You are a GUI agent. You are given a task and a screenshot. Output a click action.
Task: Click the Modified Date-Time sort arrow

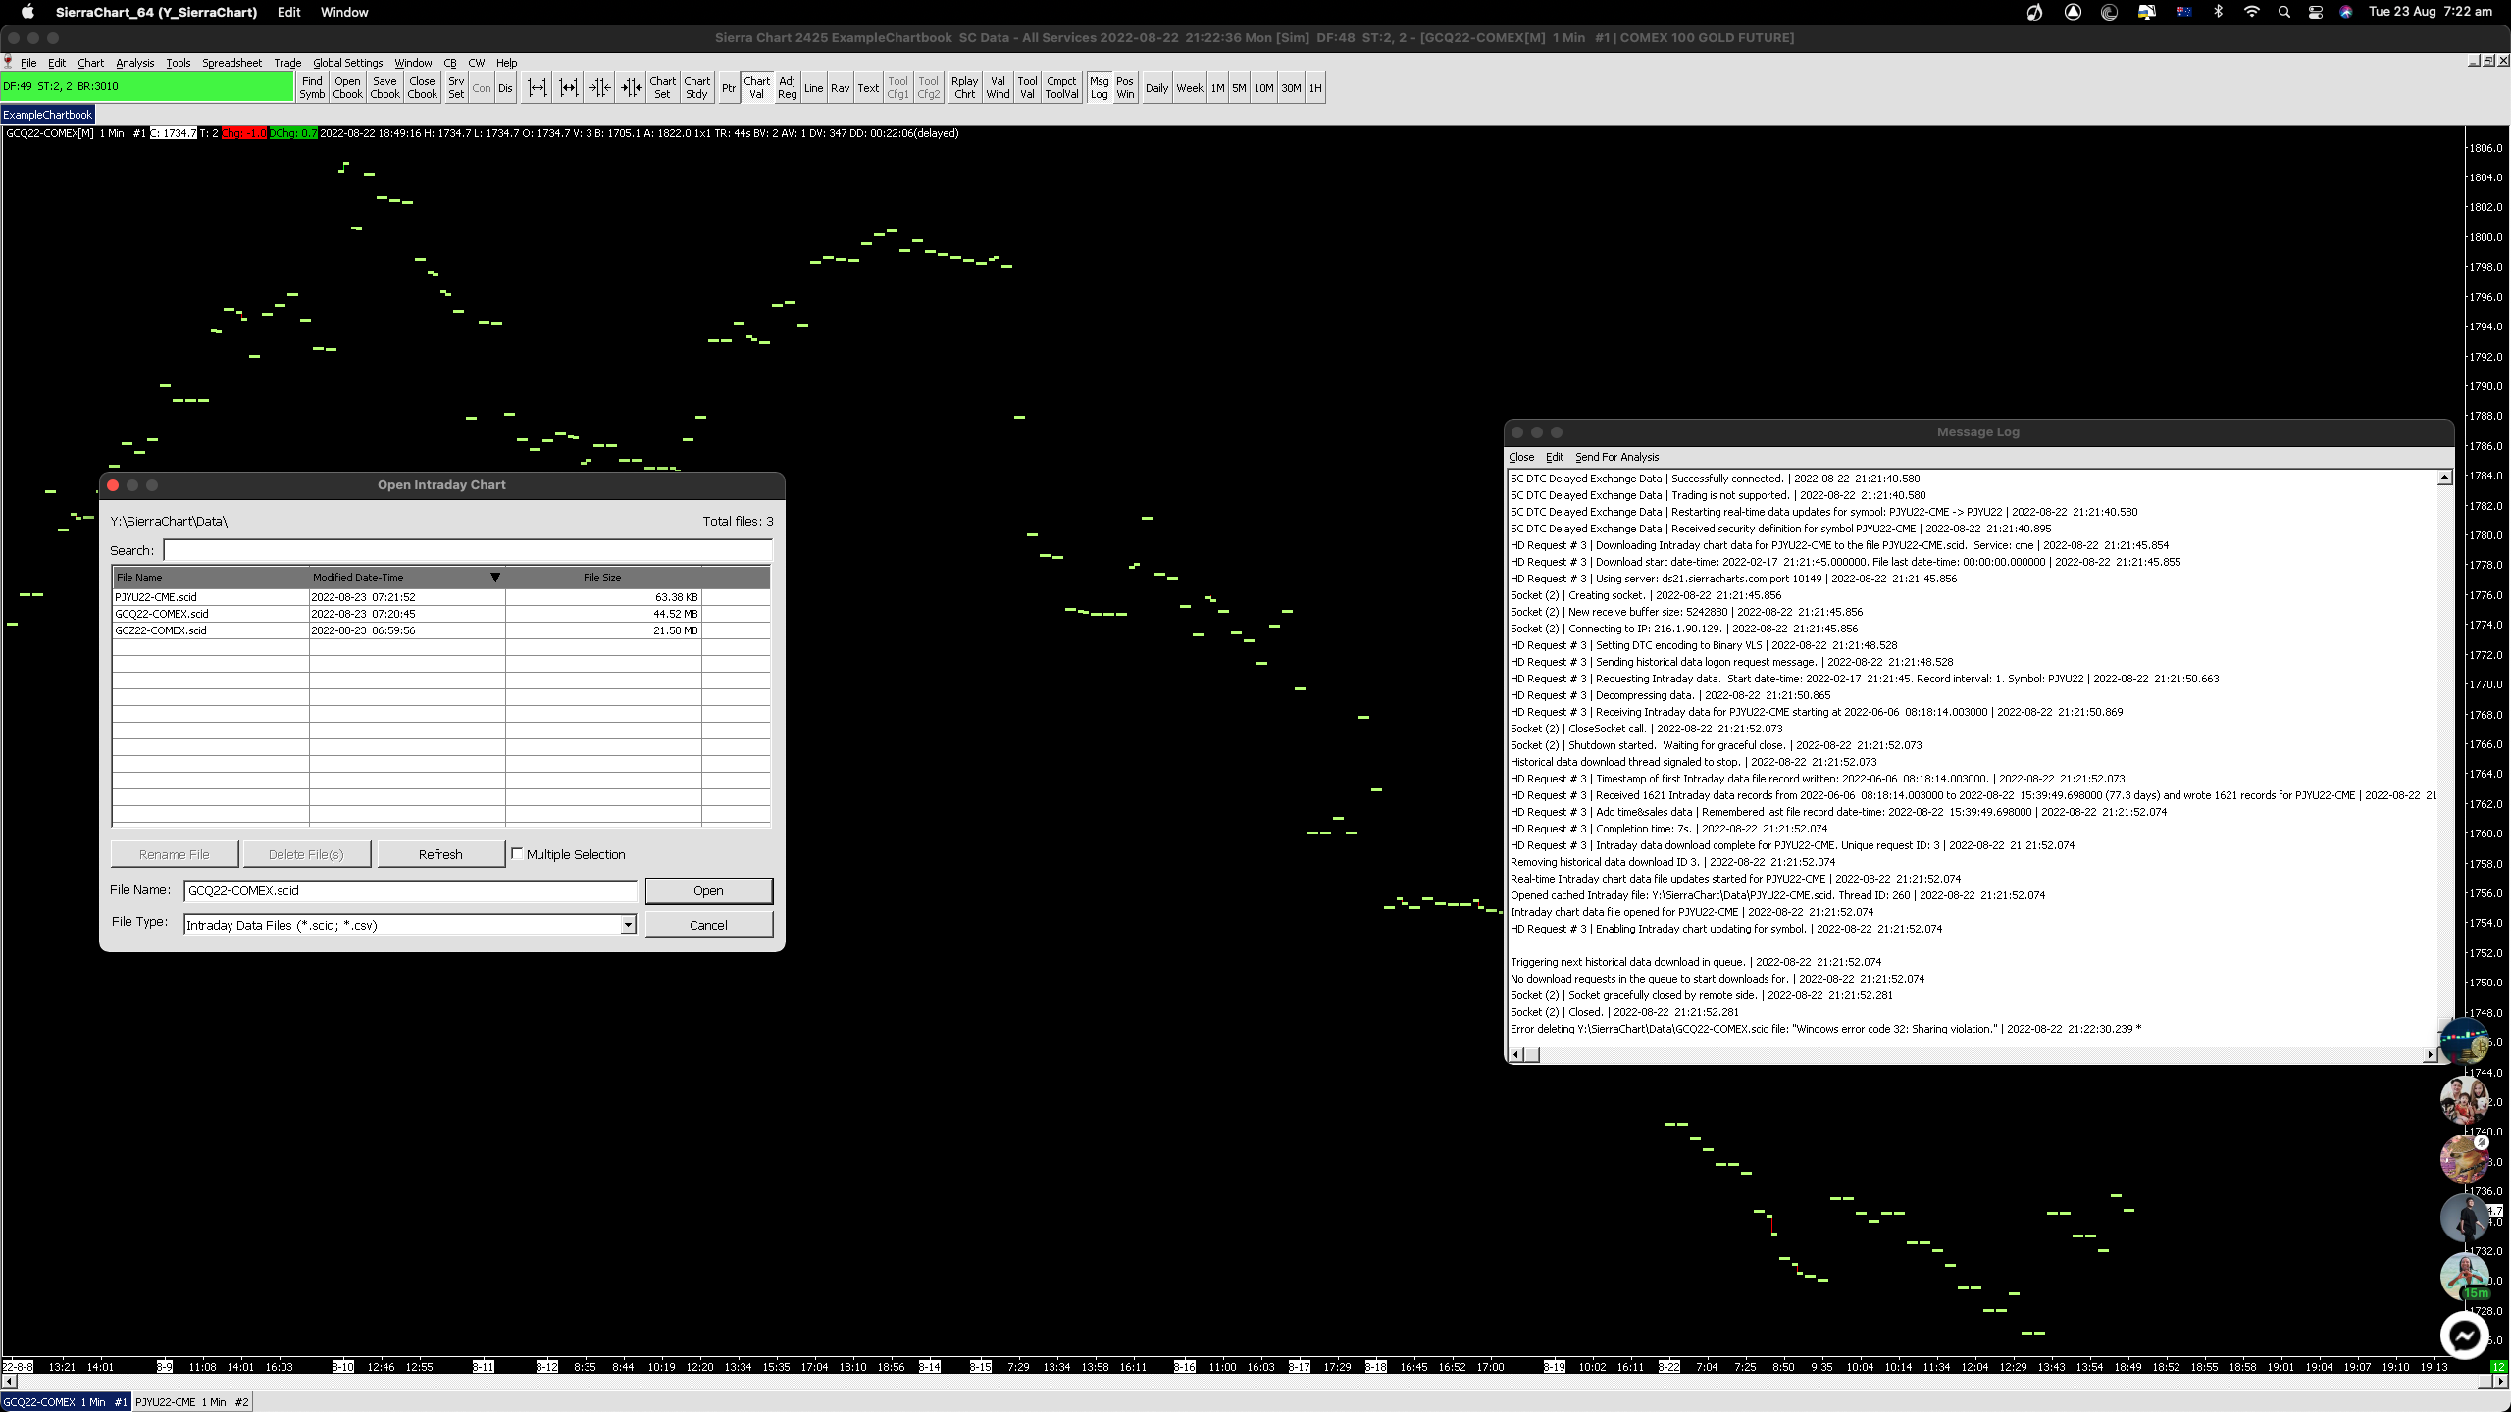pos(495,578)
